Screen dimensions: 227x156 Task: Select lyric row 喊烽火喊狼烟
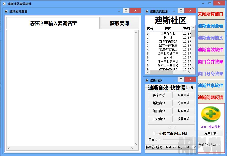click(169, 50)
